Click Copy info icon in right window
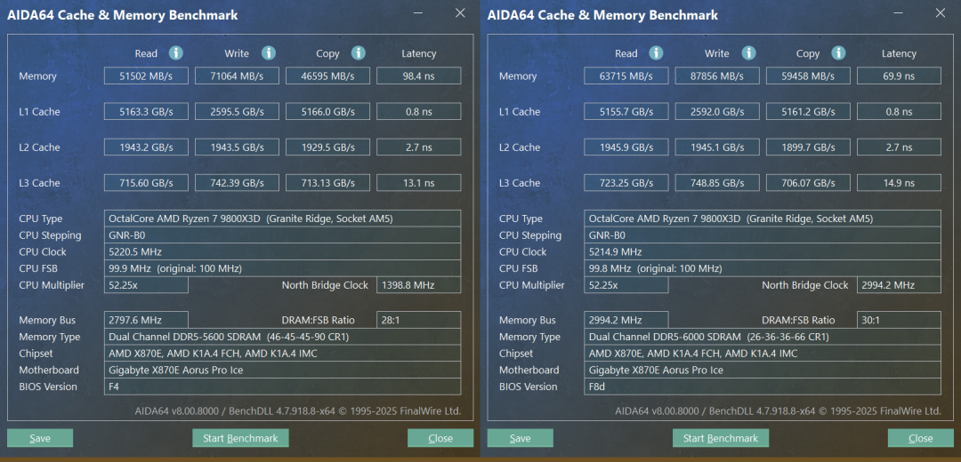961x462 pixels. click(838, 53)
